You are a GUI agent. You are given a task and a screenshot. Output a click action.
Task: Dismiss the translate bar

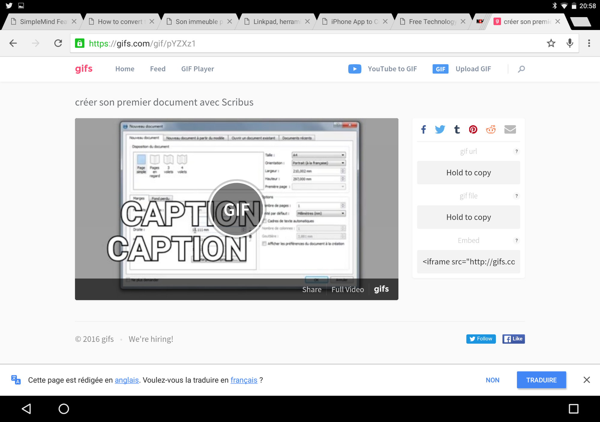[x=586, y=380]
